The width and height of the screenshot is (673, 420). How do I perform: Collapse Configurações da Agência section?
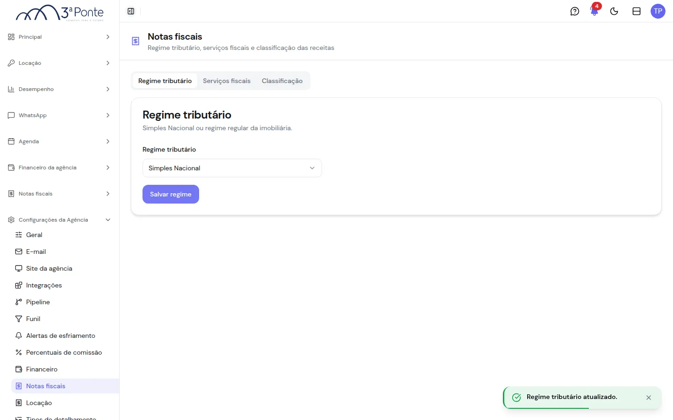(x=59, y=220)
